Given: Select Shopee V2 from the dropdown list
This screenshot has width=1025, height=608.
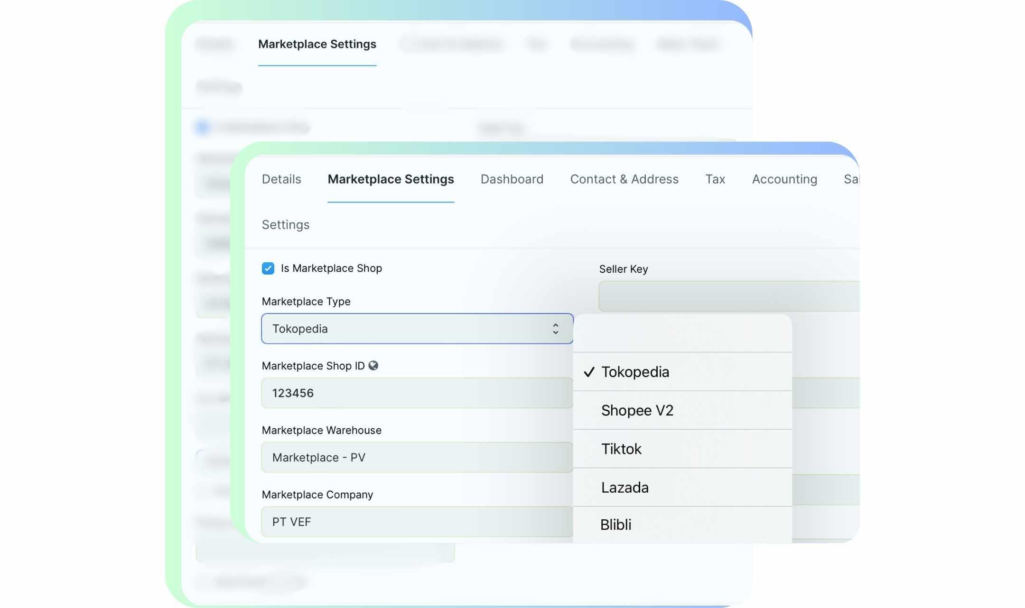Looking at the screenshot, I should 637,410.
